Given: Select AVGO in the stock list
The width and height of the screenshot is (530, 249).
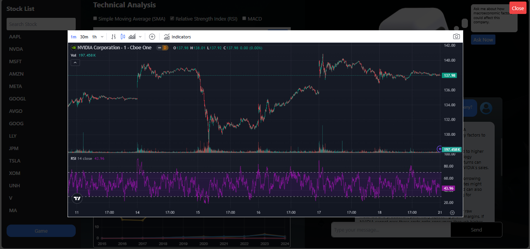Looking at the screenshot, I should (16, 111).
